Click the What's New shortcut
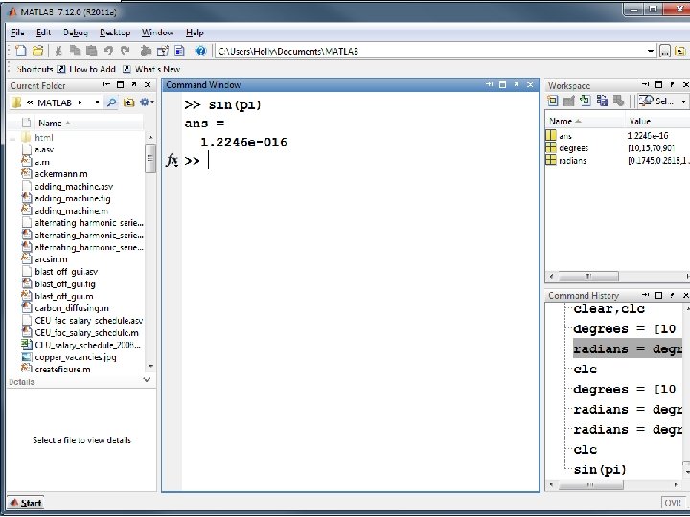Screen dimensions: 690x517 tap(151, 69)
